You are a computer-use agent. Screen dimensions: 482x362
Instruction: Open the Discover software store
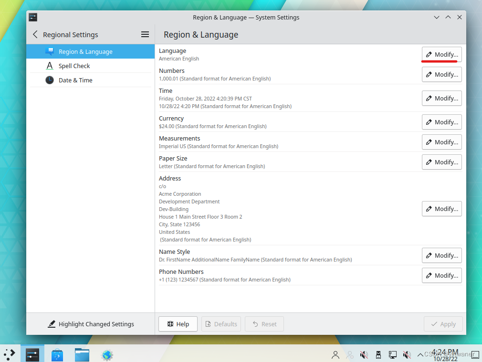pyautogui.click(x=57, y=355)
